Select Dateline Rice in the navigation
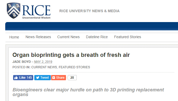178x101 pixels. point(97,37)
